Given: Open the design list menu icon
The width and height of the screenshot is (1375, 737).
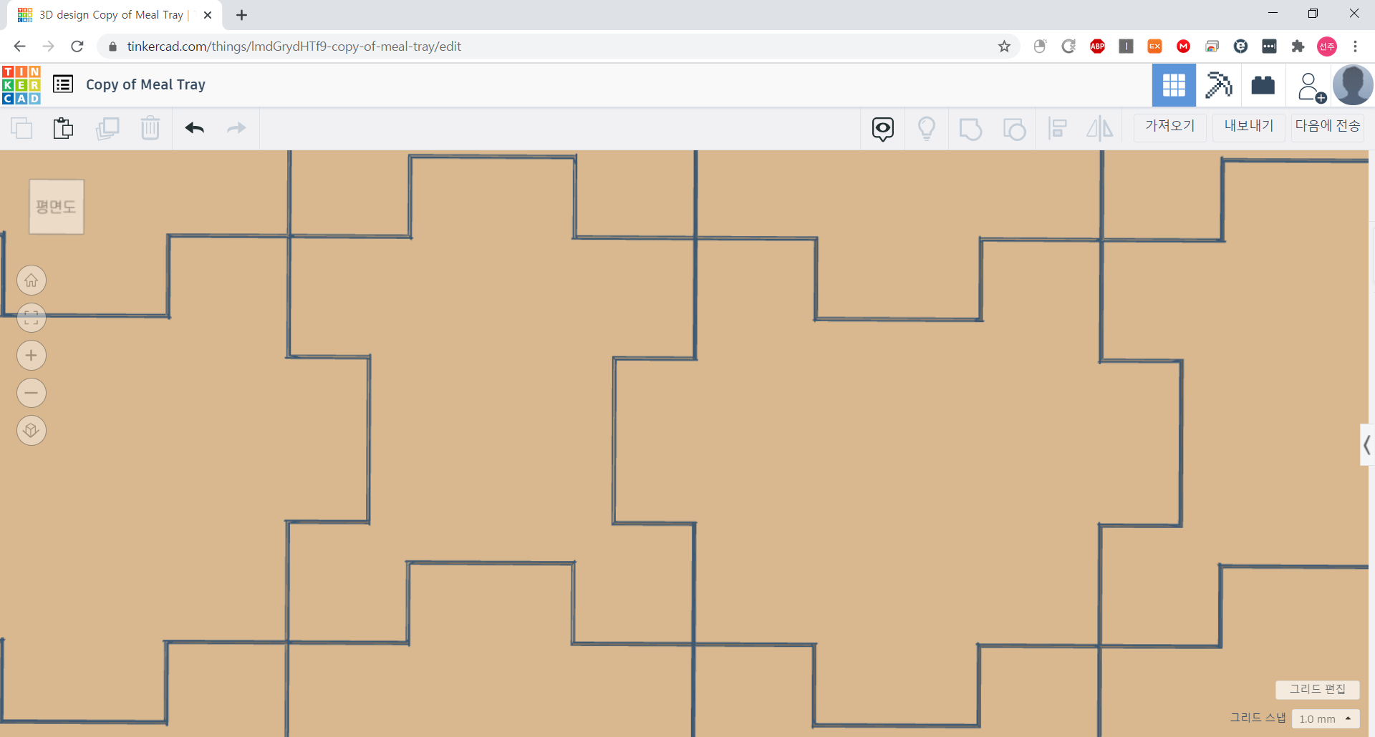Looking at the screenshot, I should (x=63, y=84).
